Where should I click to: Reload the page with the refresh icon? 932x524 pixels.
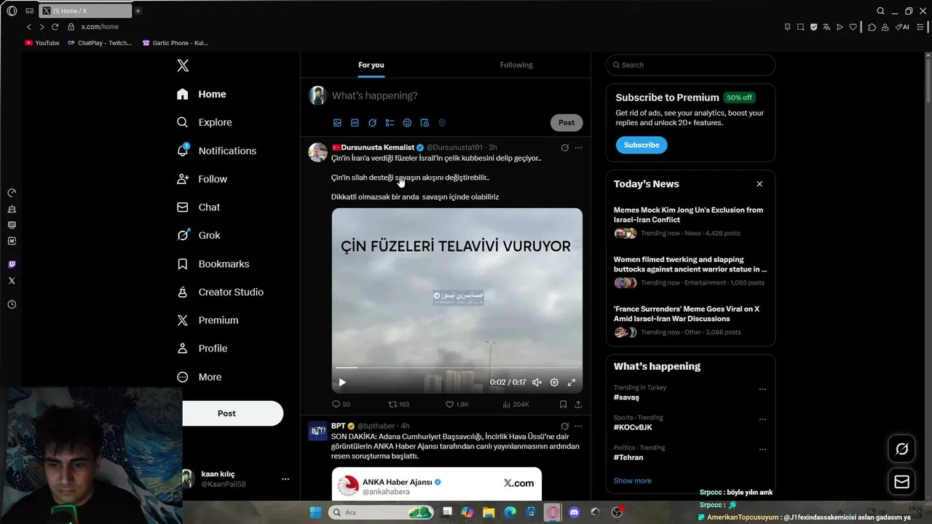[55, 27]
